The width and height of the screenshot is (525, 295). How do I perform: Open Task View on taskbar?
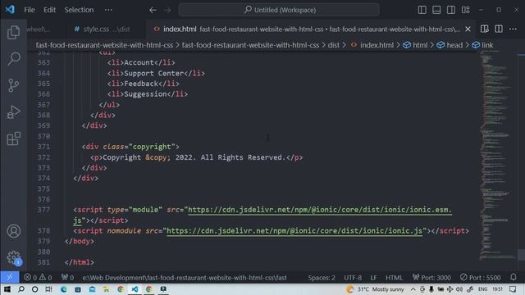(48, 289)
